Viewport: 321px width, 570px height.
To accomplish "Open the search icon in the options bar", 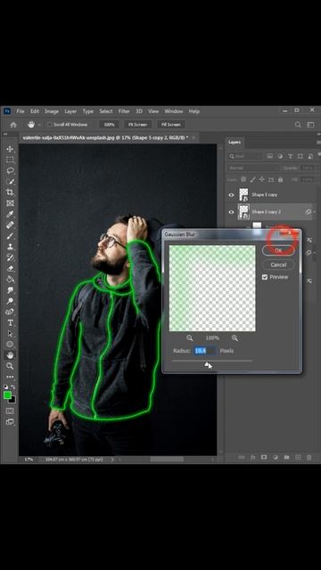I will pyautogui.click(x=298, y=125).
